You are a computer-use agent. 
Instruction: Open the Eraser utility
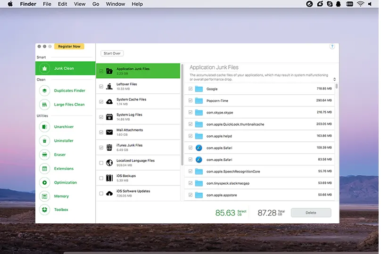pyautogui.click(x=59, y=155)
